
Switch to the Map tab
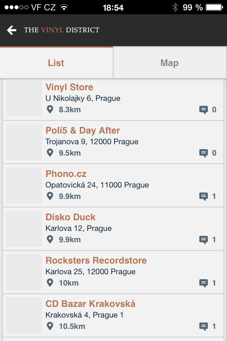(x=170, y=63)
